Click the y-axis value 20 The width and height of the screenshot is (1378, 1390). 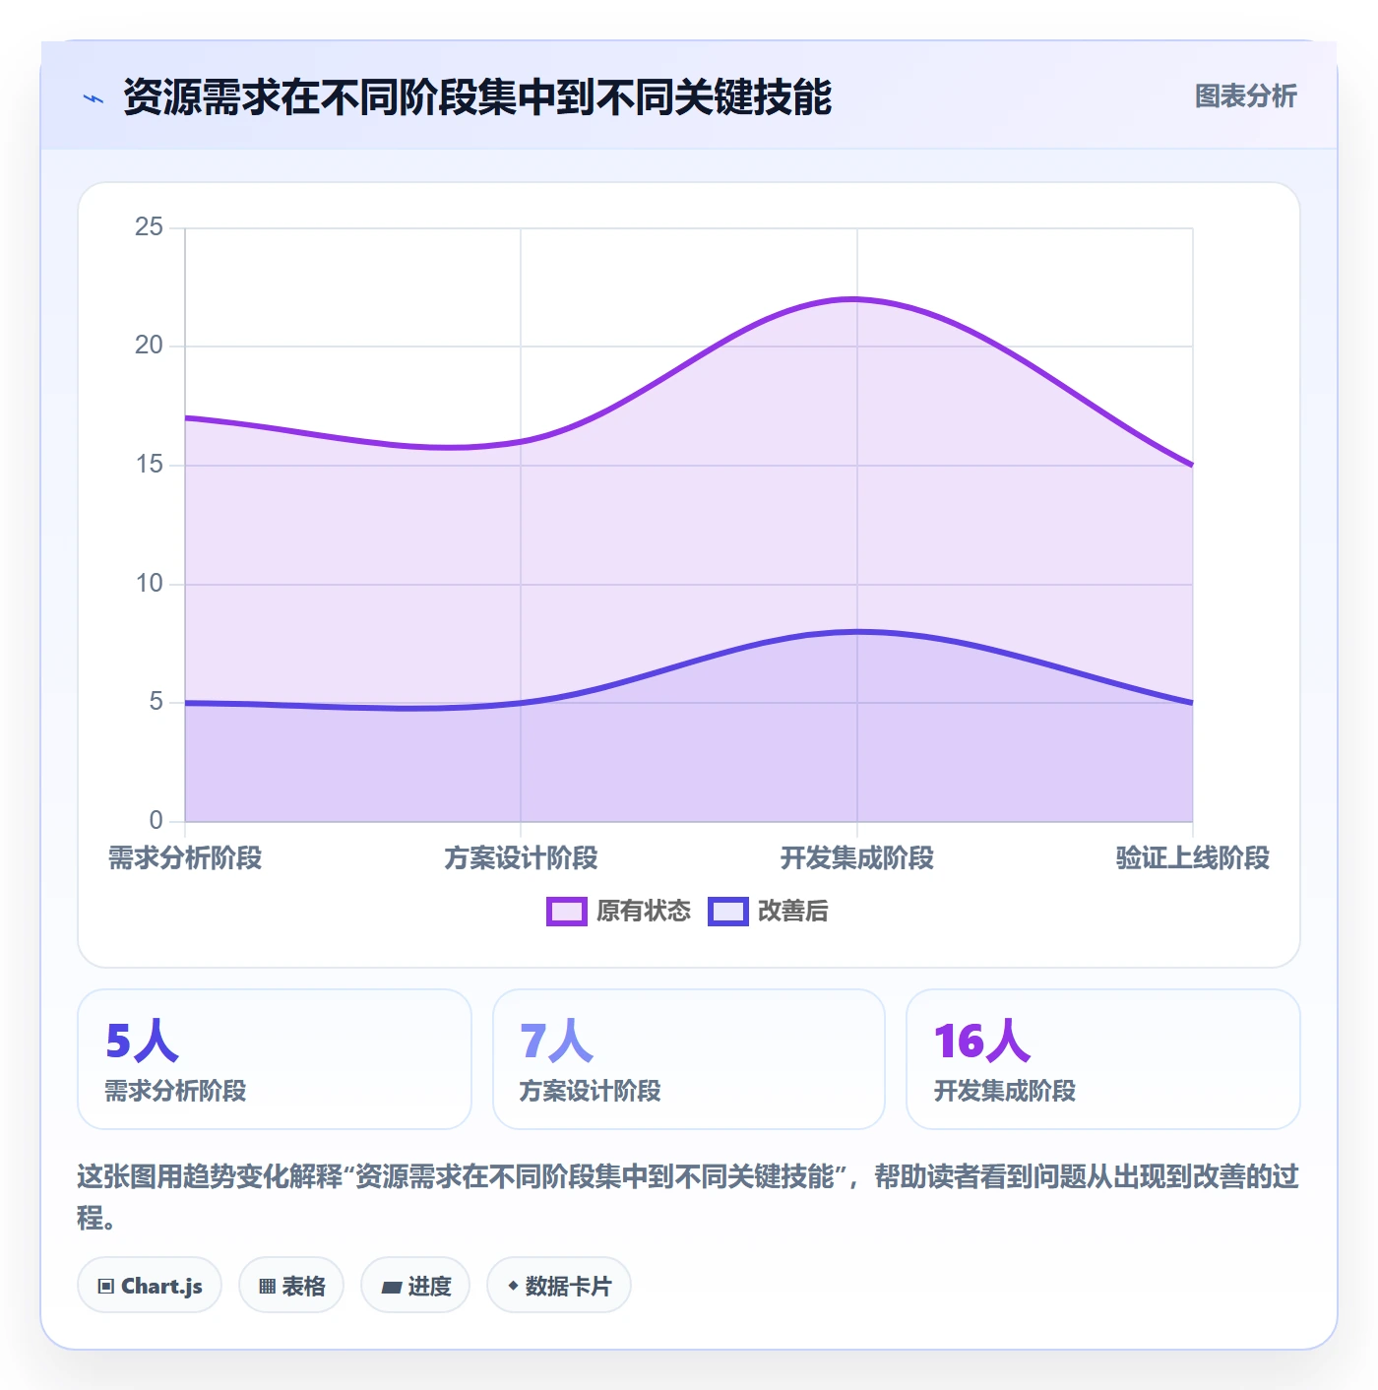(x=149, y=346)
